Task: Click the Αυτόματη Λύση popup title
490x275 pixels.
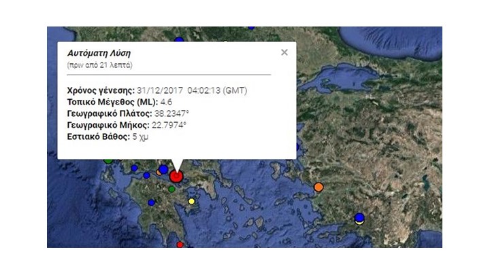Action: 99,54
